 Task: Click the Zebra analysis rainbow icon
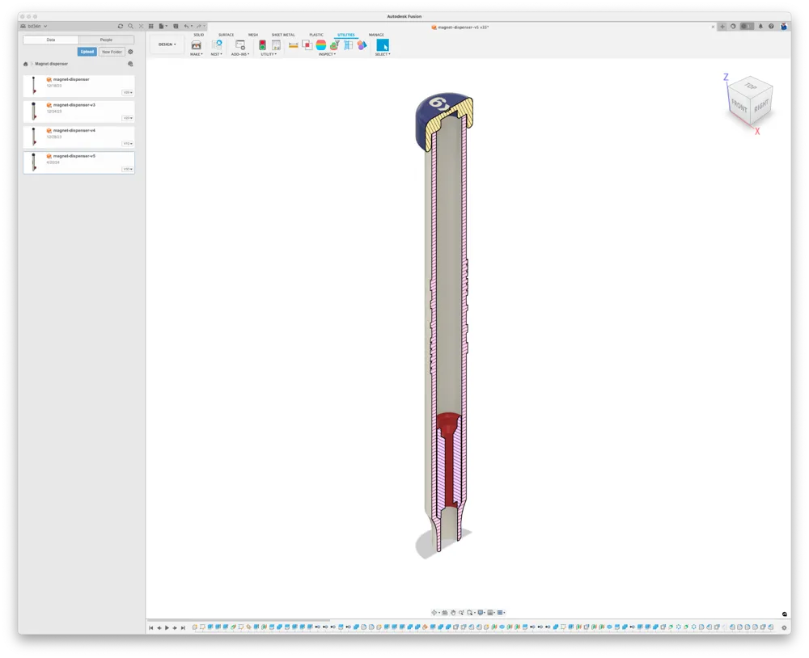(321, 45)
